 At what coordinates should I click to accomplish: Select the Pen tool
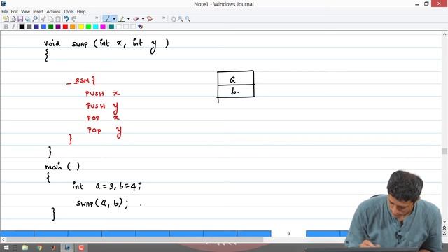[107, 19]
